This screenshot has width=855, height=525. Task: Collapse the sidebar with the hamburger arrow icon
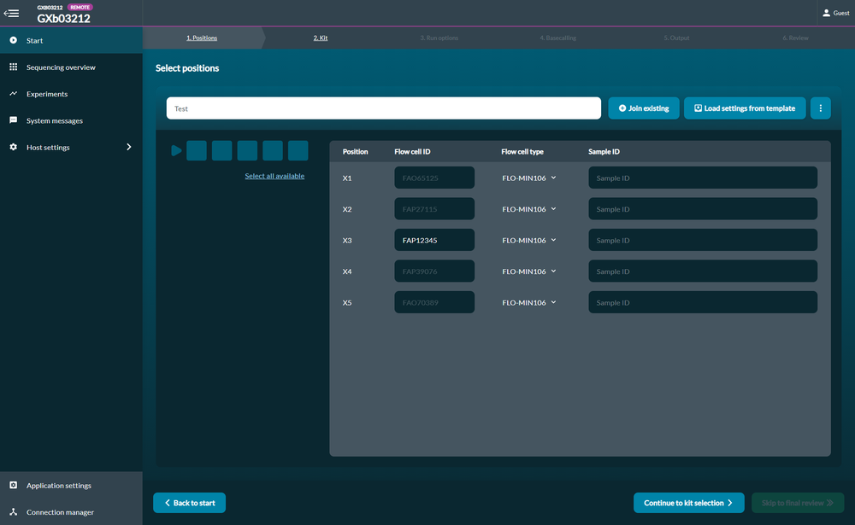pyautogui.click(x=11, y=13)
